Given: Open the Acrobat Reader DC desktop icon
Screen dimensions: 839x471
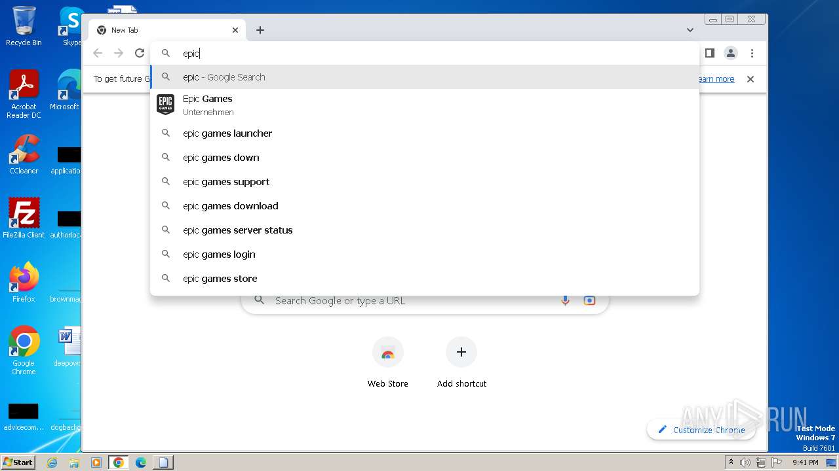Looking at the screenshot, I should [x=24, y=94].
